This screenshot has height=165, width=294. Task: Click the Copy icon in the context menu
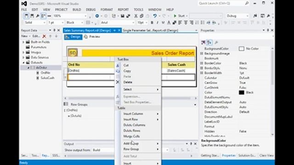tap(118, 71)
